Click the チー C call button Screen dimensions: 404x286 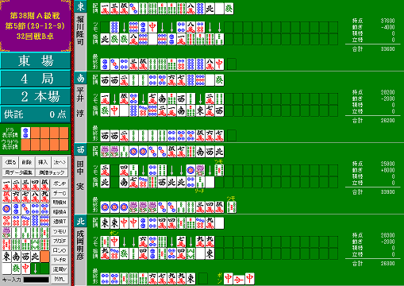(x=60, y=193)
